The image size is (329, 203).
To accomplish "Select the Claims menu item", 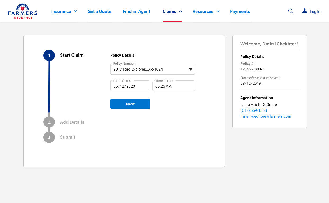I will [x=169, y=11].
